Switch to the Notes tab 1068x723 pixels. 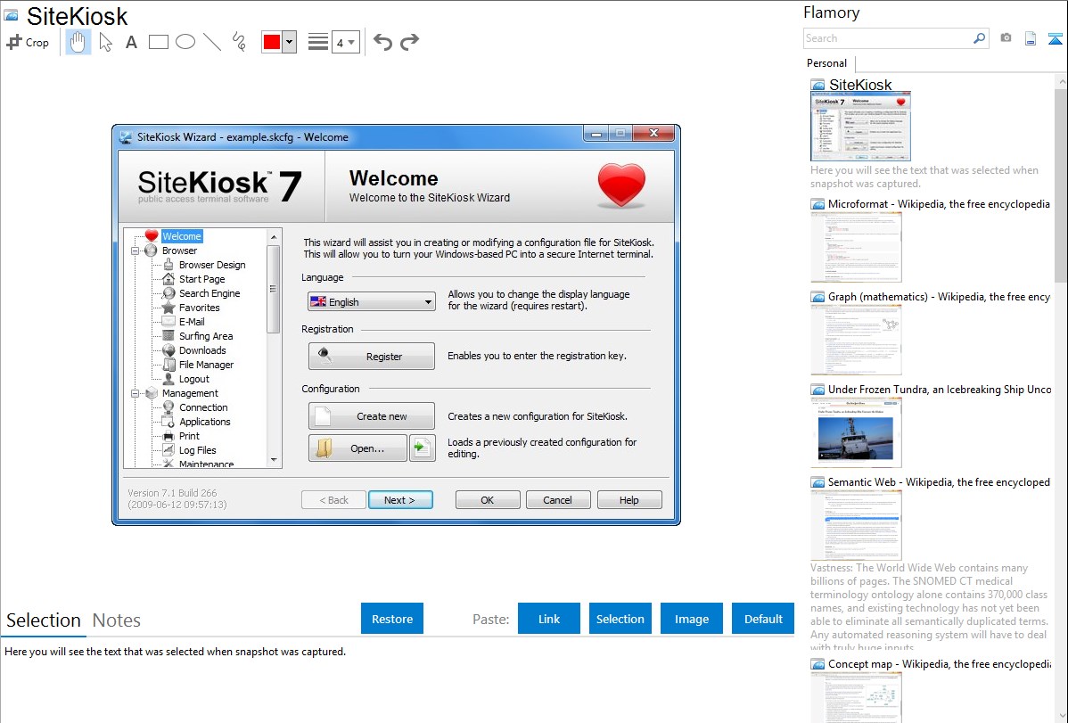click(x=117, y=620)
